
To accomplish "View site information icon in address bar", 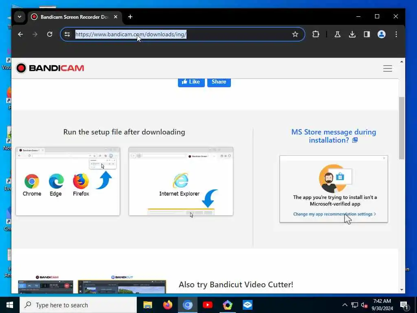I will coord(67,34).
